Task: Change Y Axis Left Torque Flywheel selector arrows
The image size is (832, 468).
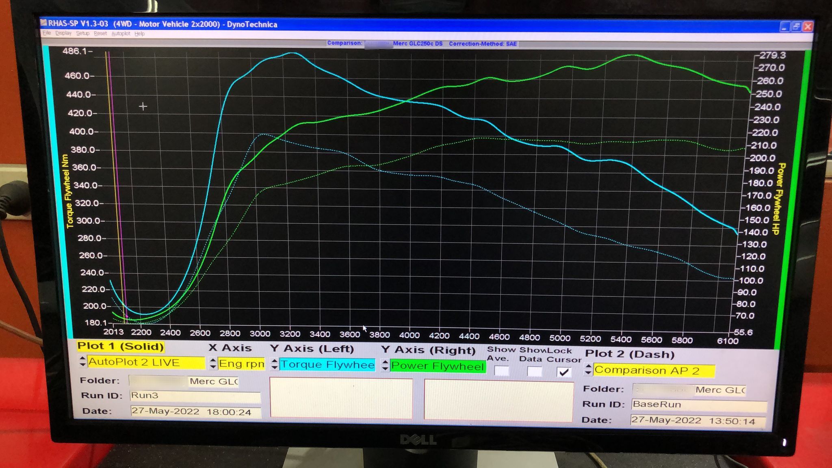Action: [274, 364]
